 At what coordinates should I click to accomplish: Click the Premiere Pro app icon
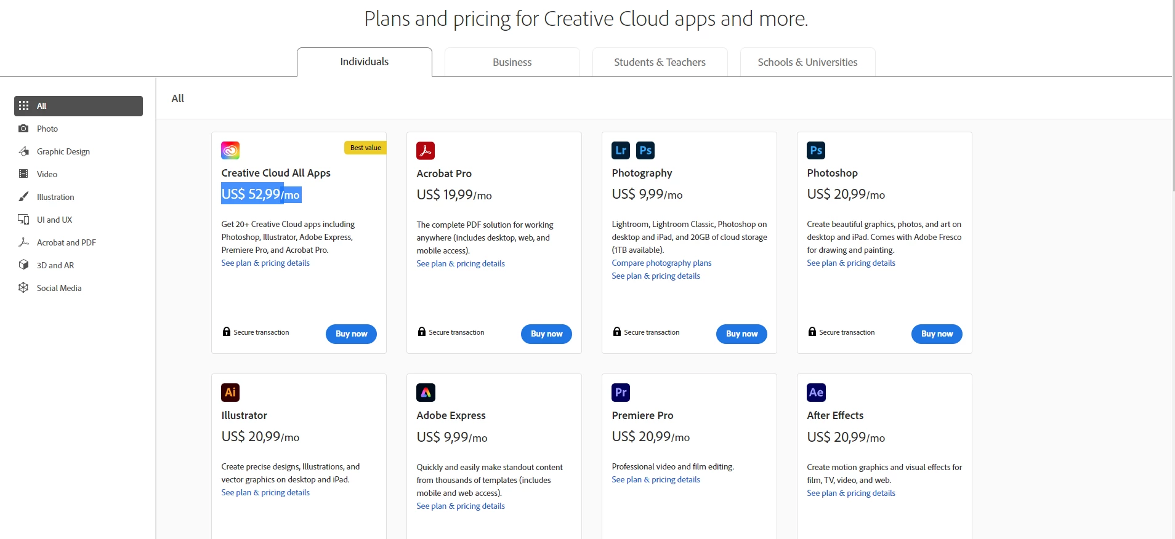tap(621, 393)
